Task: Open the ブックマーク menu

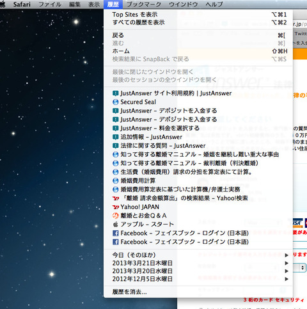Action: pos(144,4)
